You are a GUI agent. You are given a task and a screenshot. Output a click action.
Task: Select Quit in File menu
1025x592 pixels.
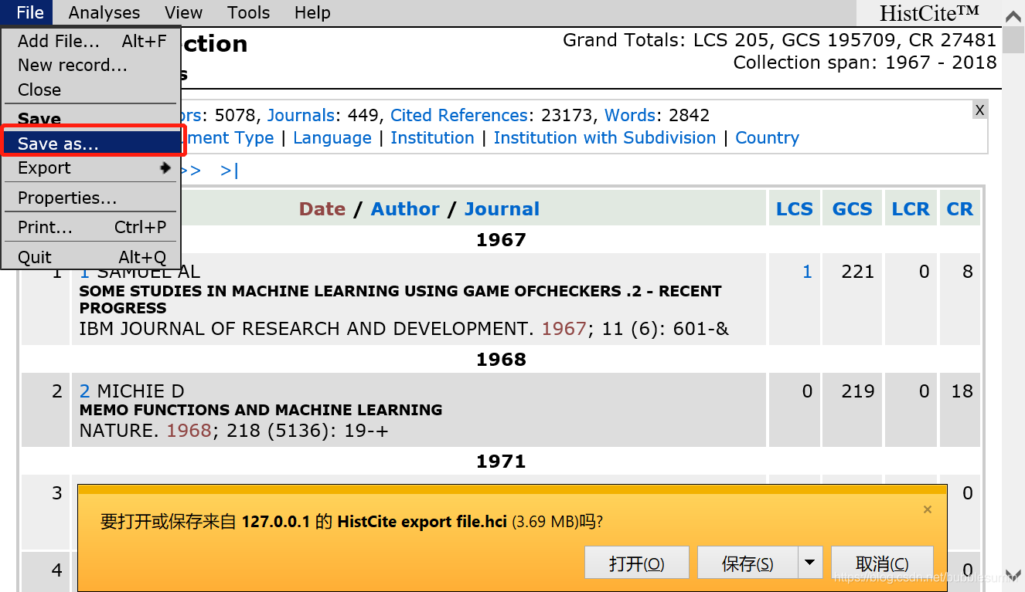point(91,257)
